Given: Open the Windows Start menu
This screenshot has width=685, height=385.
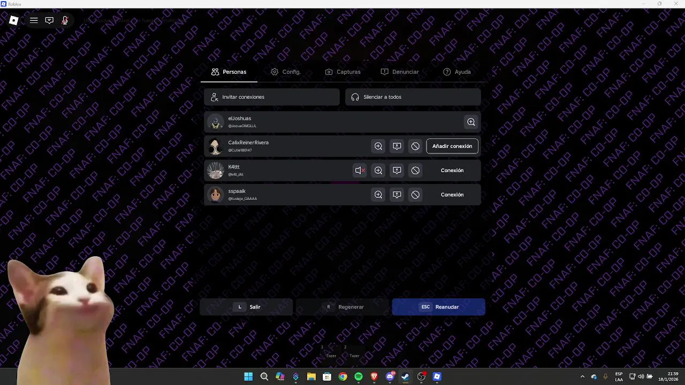Looking at the screenshot, I should point(248,376).
